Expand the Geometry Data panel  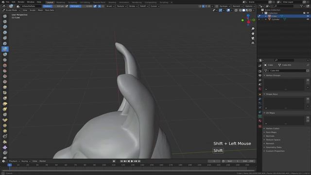click(274, 147)
